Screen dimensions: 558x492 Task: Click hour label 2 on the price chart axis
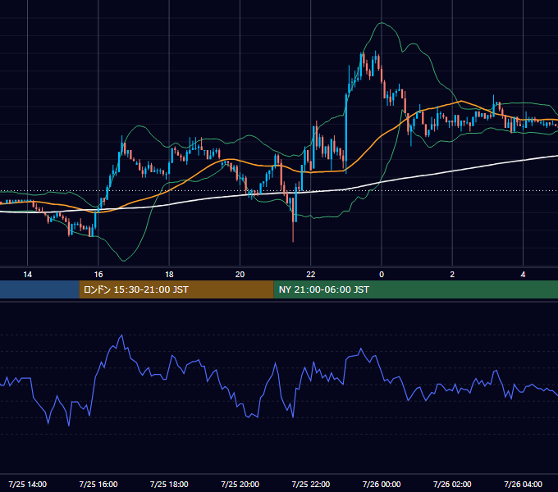pos(452,275)
